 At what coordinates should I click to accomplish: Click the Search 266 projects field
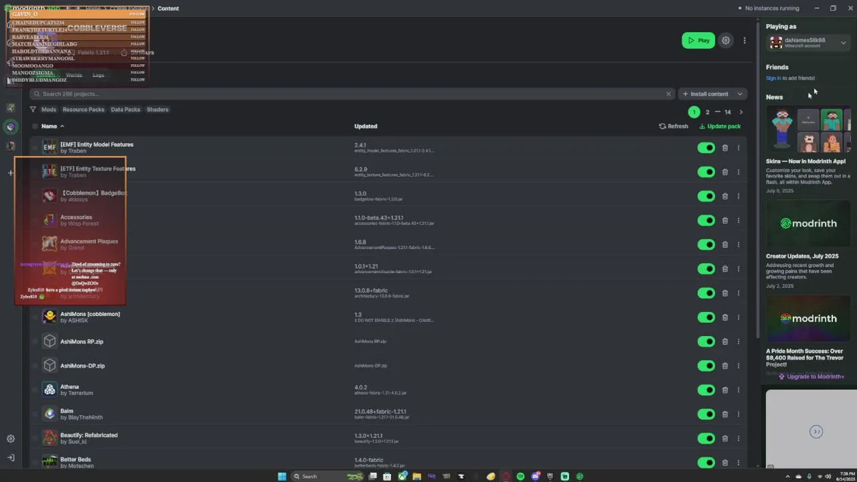(352, 94)
